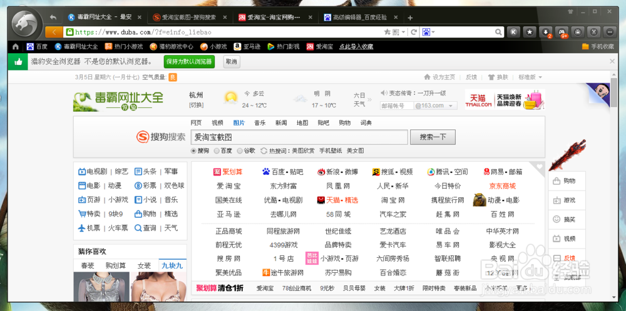Click the 空气质量 良 badge
The image size is (626, 311).
click(173, 77)
